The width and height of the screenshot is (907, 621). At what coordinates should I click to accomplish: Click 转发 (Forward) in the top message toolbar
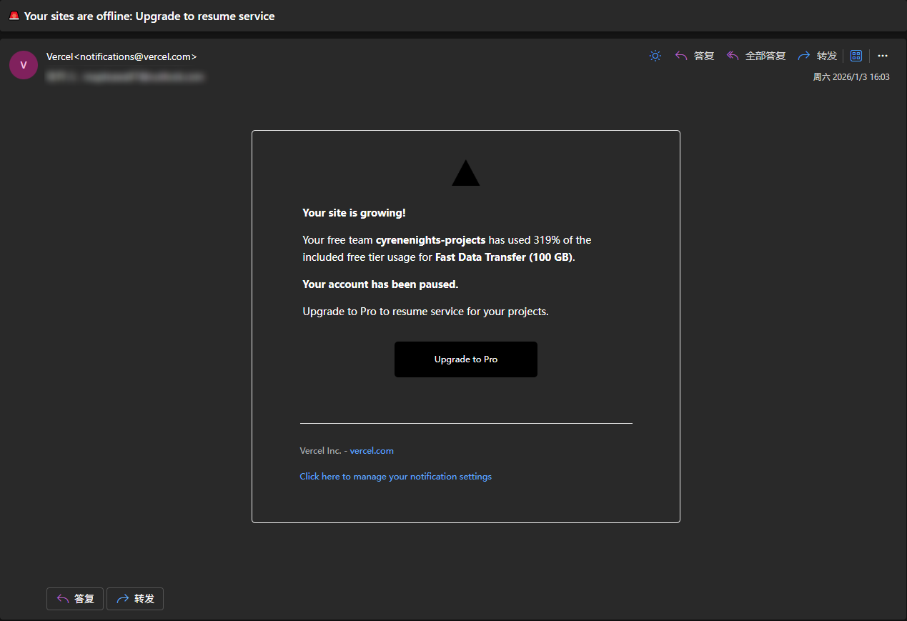(818, 56)
